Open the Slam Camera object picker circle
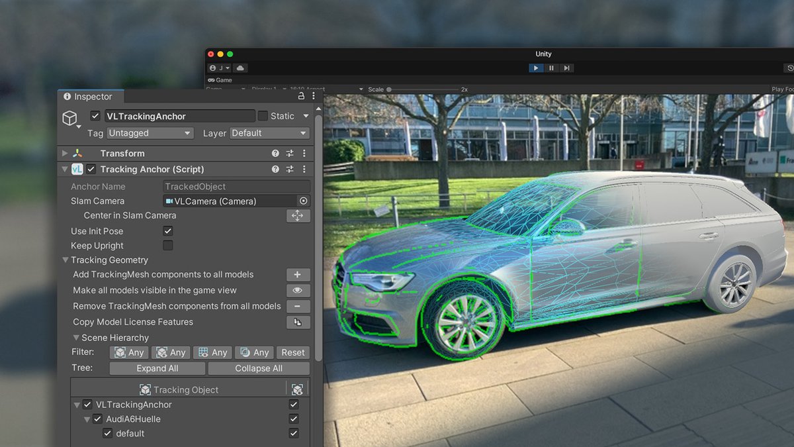The width and height of the screenshot is (794, 447). point(304,201)
